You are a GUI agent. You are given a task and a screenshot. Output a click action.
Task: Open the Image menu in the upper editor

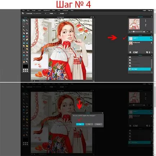tap(33, 10)
